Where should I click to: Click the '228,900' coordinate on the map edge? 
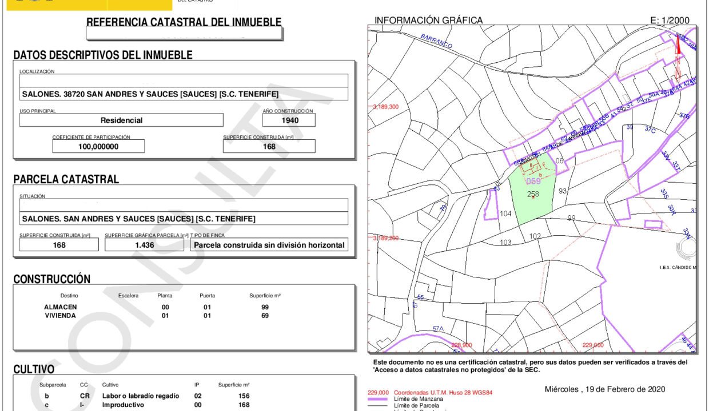pyautogui.click(x=462, y=345)
